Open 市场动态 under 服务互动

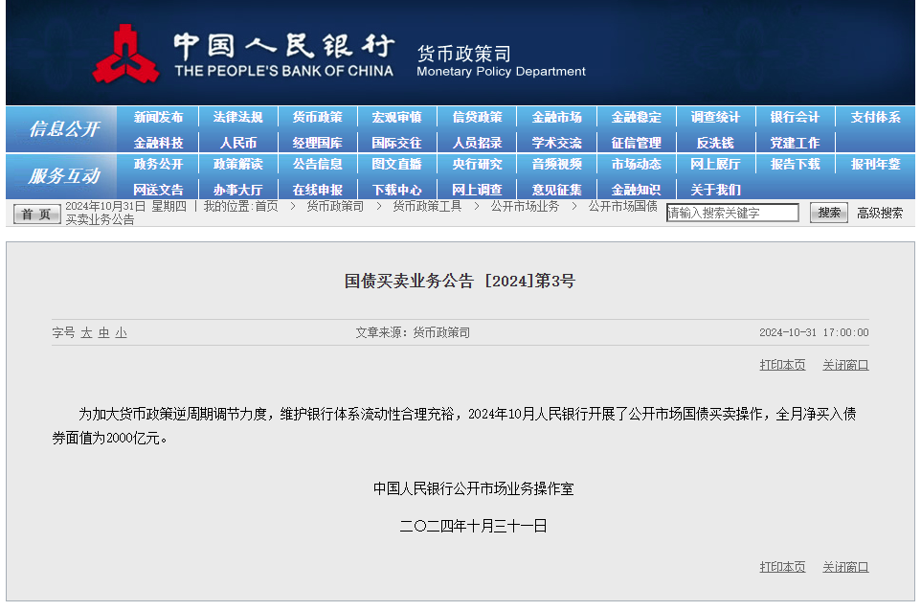[x=636, y=164]
